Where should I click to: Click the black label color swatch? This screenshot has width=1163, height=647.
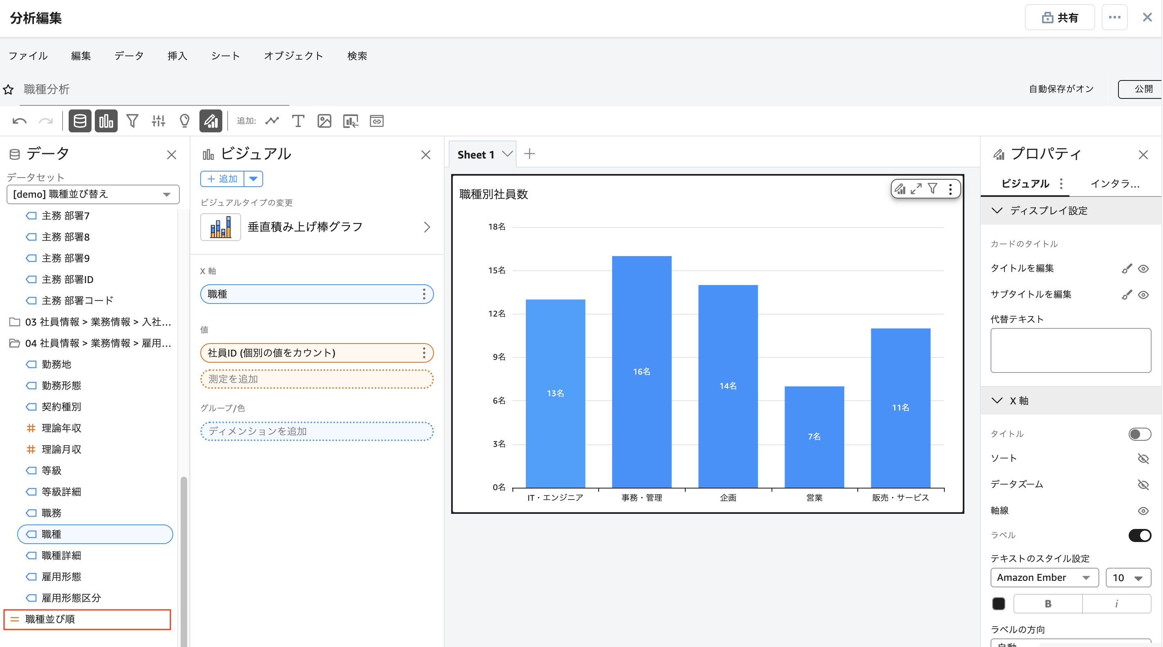(998, 604)
